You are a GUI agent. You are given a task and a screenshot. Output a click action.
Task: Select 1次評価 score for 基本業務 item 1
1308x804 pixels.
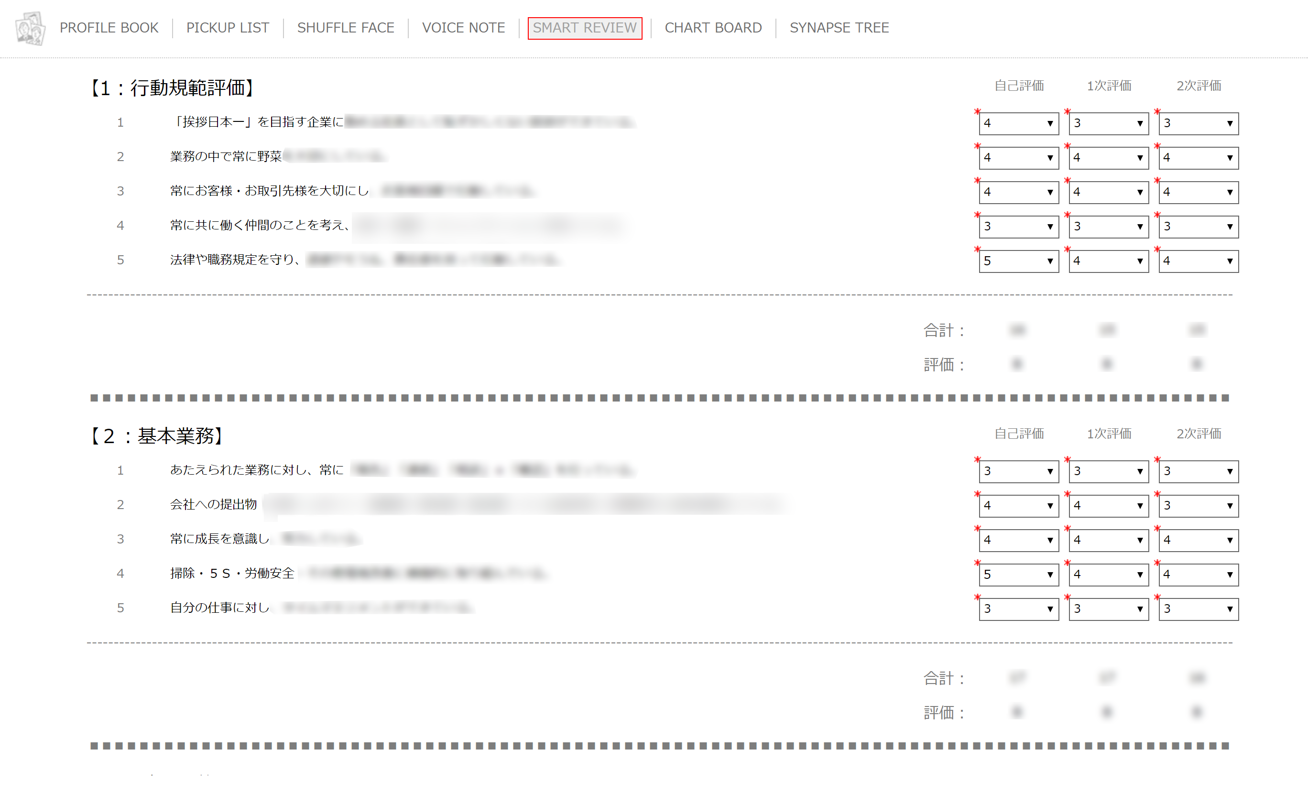pyautogui.click(x=1106, y=470)
